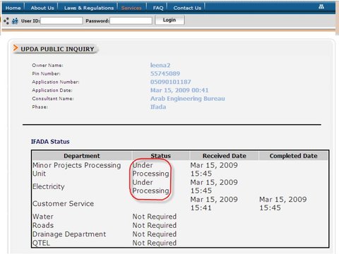Select the IFADA Status heading
Screen dimensions: 339x254
[x=50, y=142]
